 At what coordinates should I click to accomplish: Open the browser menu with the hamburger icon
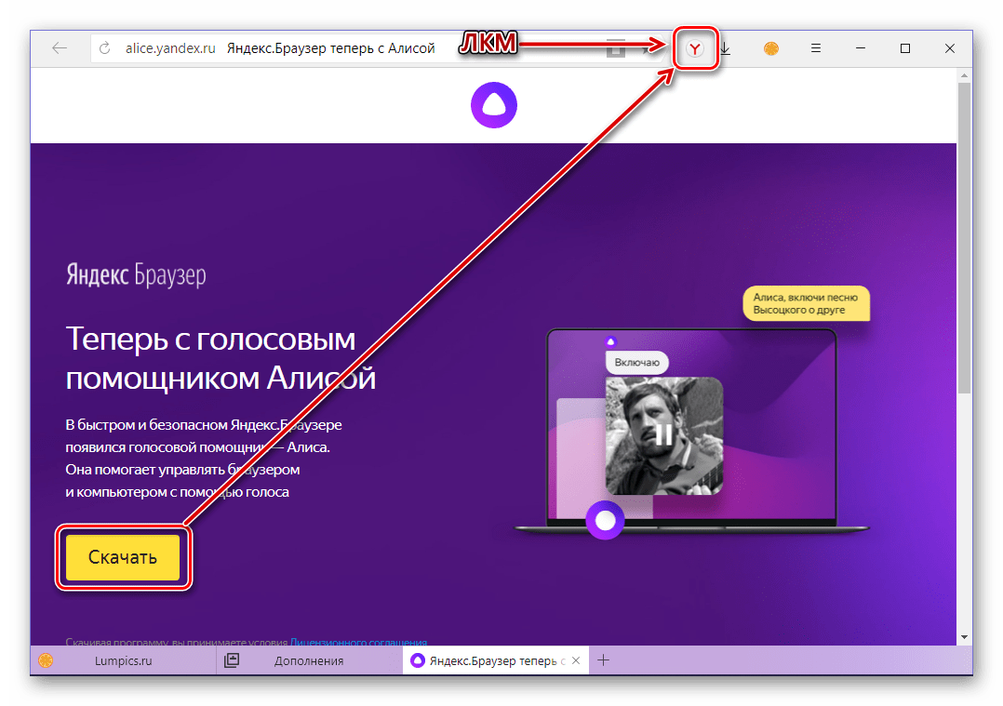[x=814, y=47]
